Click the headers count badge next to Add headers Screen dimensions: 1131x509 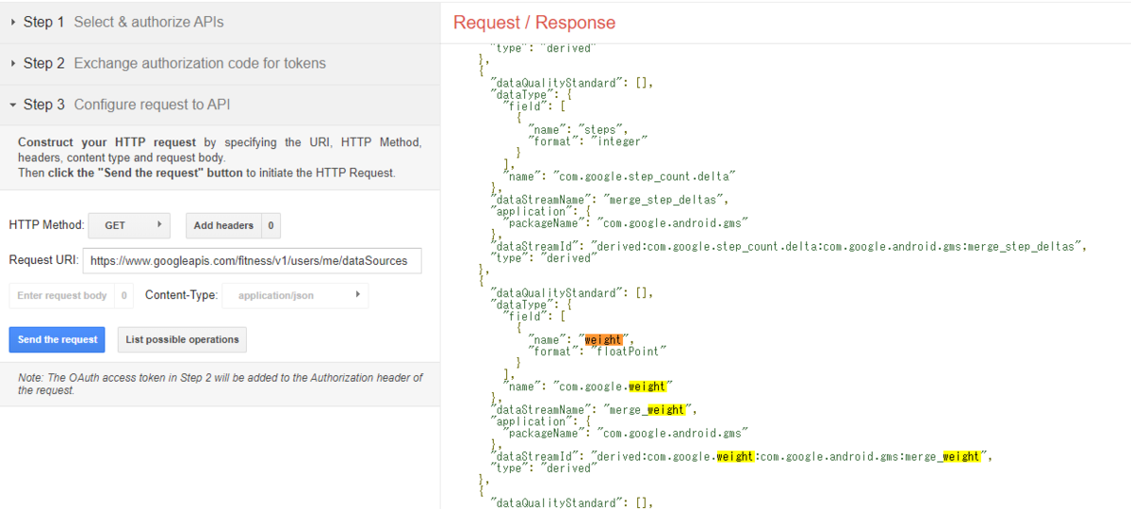pyautogui.click(x=270, y=225)
